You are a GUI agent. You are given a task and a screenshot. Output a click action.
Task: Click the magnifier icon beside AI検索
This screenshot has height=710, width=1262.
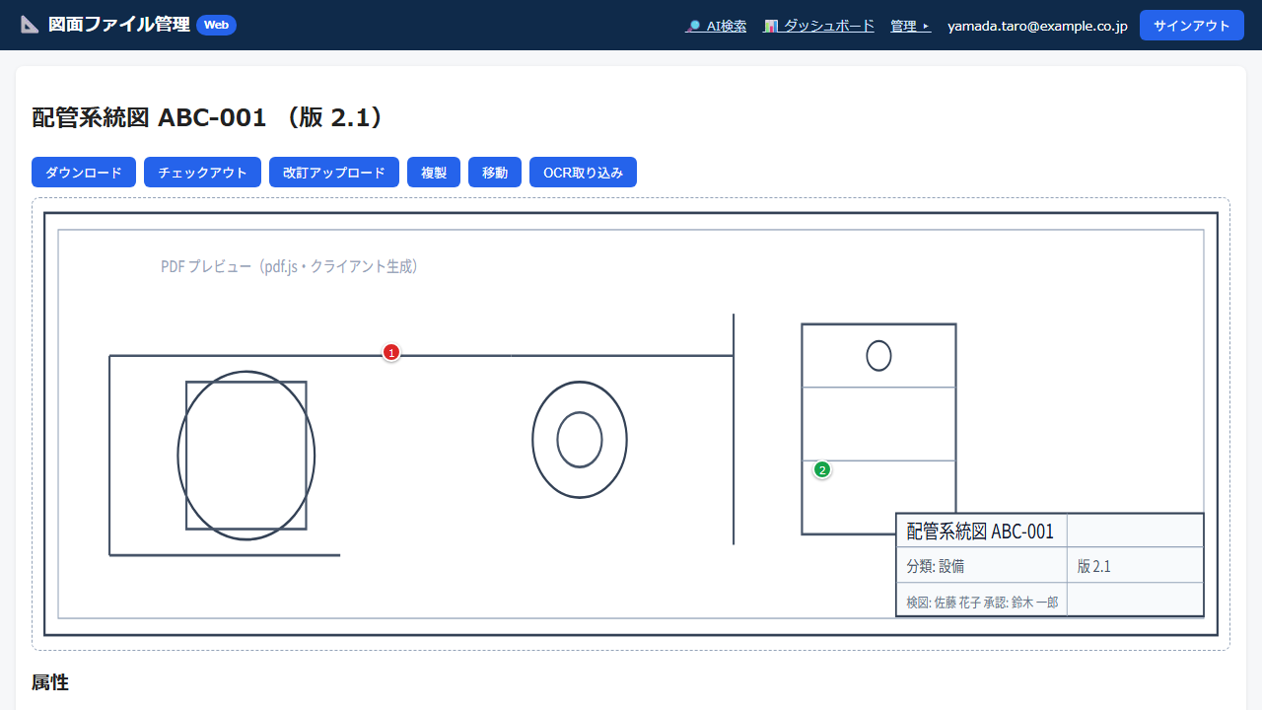[x=694, y=26]
